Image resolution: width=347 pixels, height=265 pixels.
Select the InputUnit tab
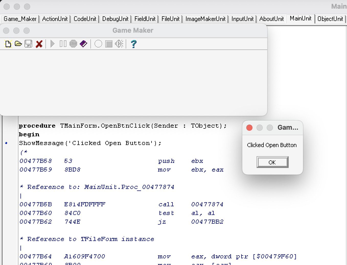242,19
